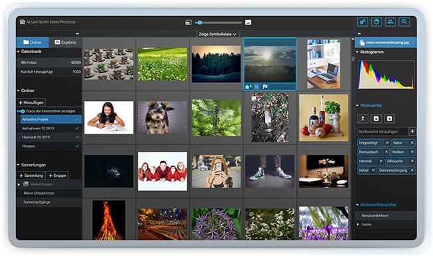Click small thumbnail size icon left of zoom slider
The height and width of the screenshot is (256, 433).
[x=189, y=23]
